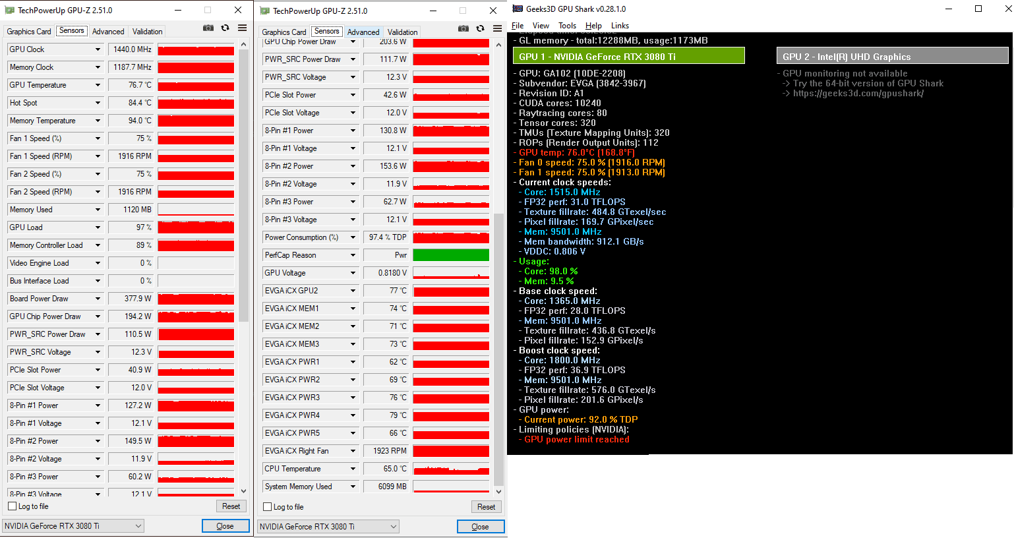Image resolution: width=1014 pixels, height=538 pixels.
Task: Click the camera screenshot icon in left GPU-Z
Action: (x=208, y=28)
